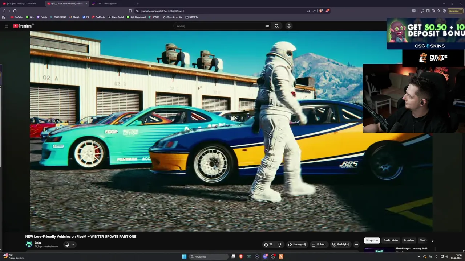Open the notification bell dropdown for Gabz
This screenshot has width=465, height=261.
click(69, 244)
